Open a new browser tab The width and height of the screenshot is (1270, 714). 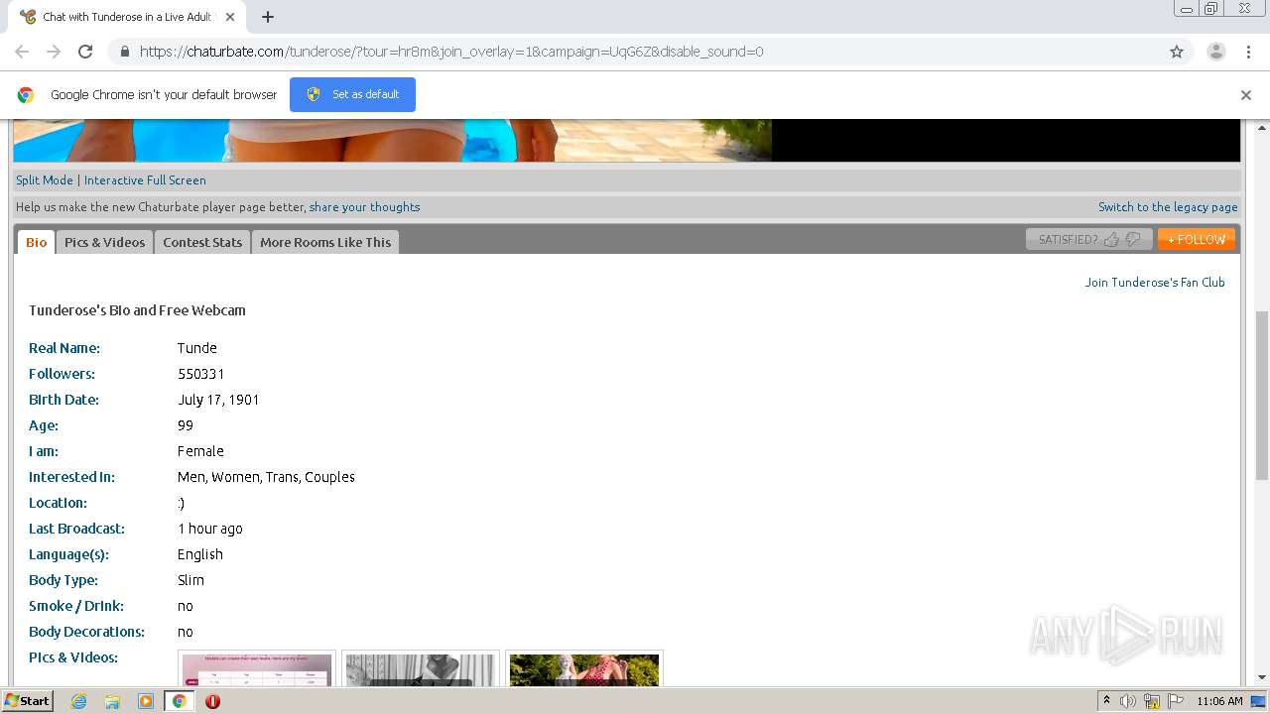click(x=268, y=17)
